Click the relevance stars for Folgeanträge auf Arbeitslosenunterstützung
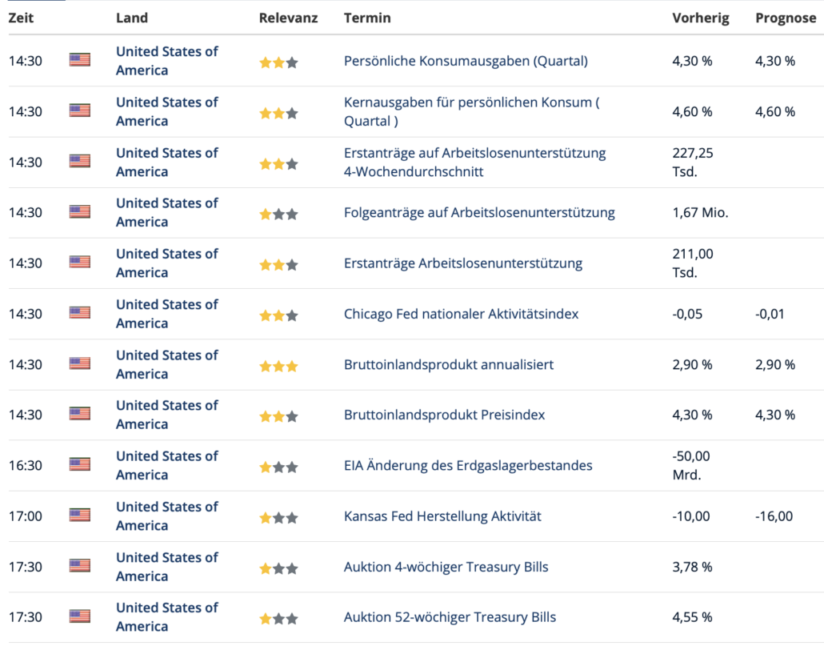 [x=278, y=214]
